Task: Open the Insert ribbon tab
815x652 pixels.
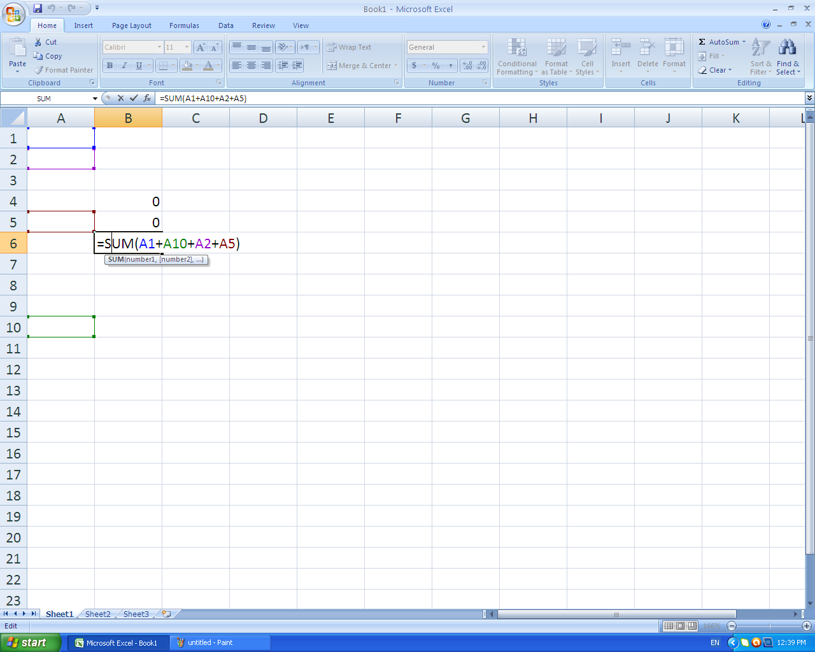Action: pos(83,25)
